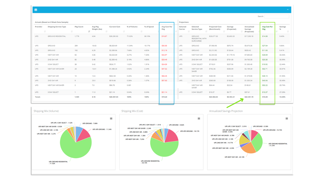Collapse the table panel with the chevron
Viewport: 324px width, 182px height.
pos(288,10)
